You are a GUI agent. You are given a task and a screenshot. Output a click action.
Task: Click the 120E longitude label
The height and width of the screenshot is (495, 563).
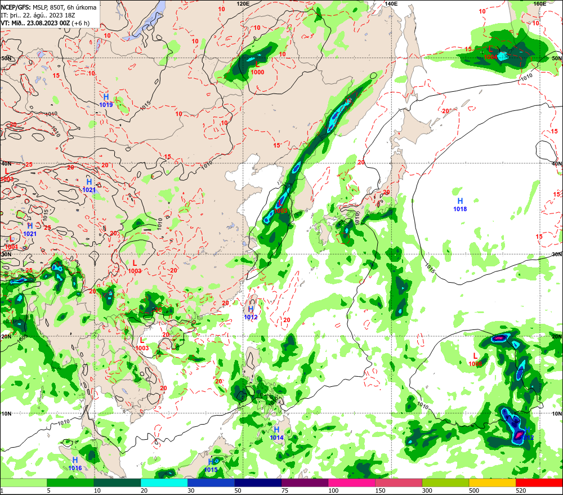click(243, 3)
